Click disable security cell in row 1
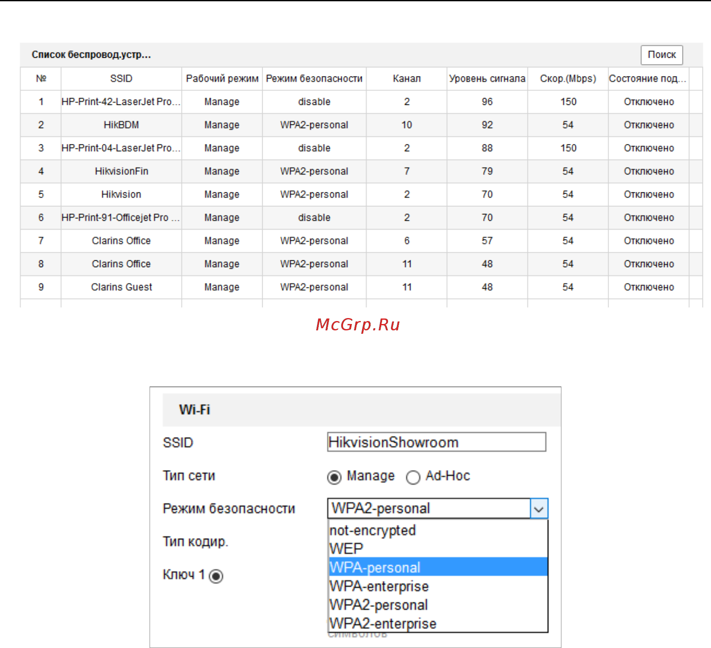 (314, 102)
